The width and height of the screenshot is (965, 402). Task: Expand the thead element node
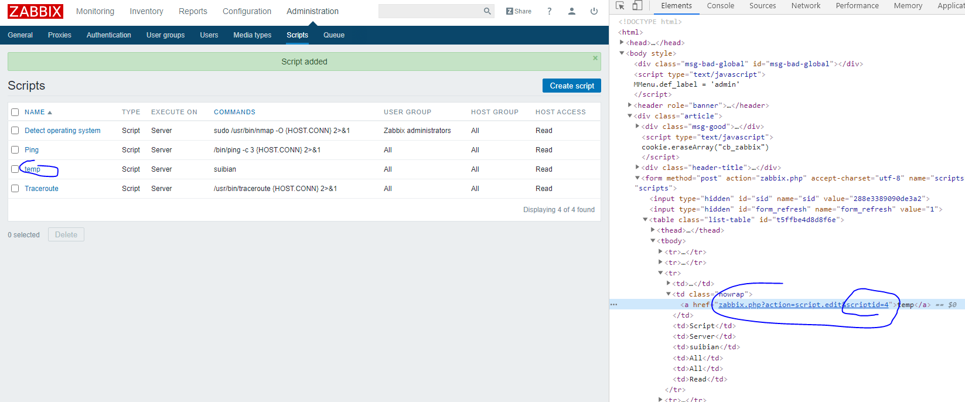(x=653, y=230)
